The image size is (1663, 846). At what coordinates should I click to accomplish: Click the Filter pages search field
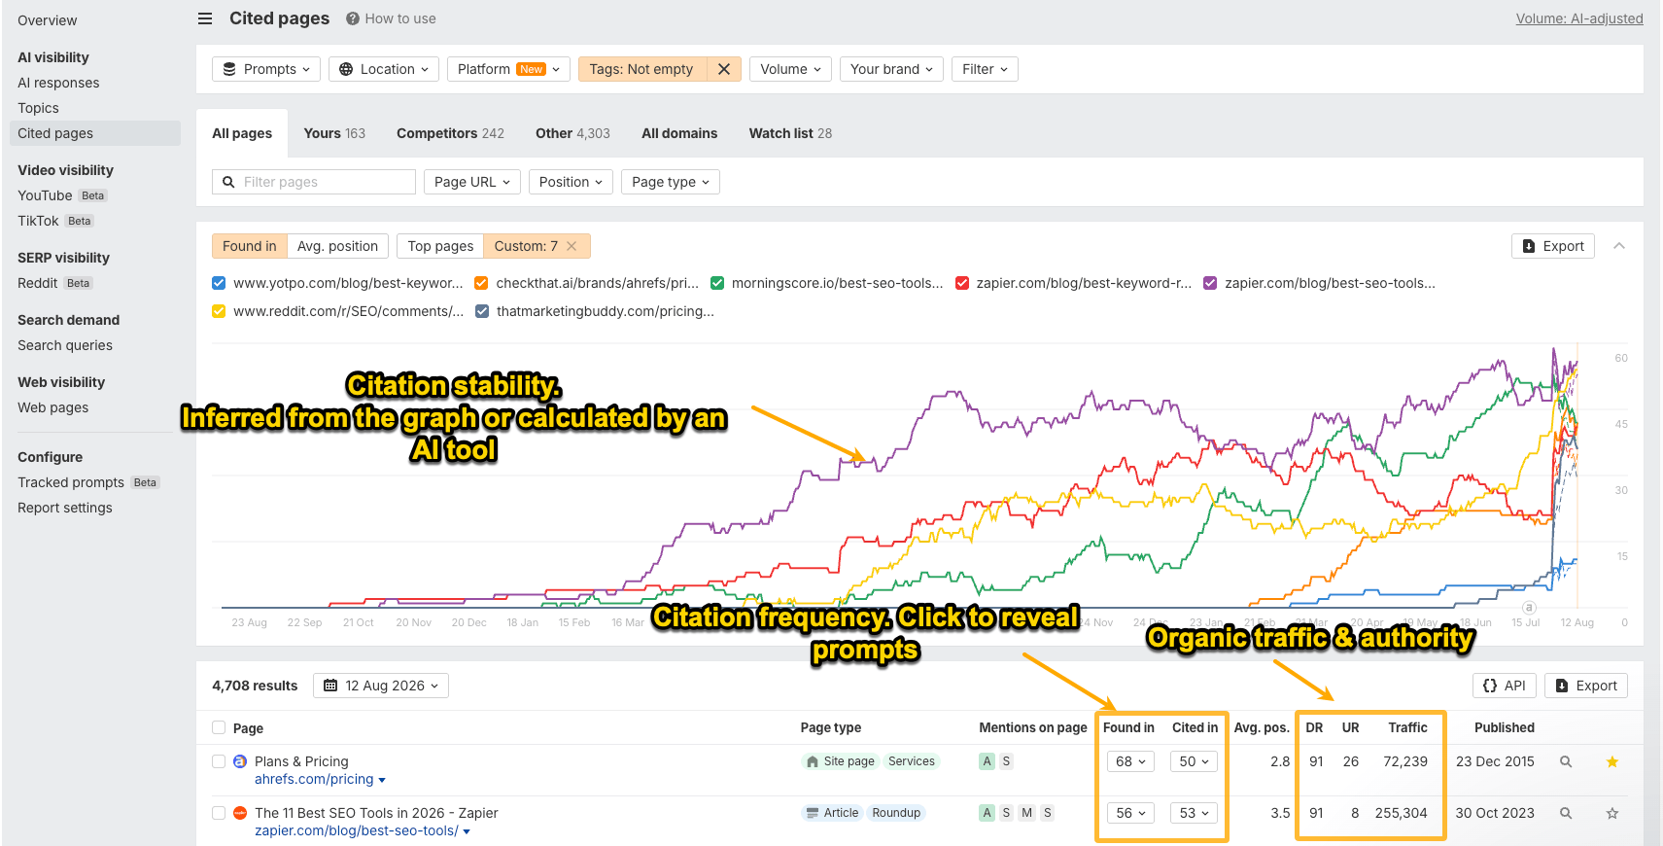point(314,182)
